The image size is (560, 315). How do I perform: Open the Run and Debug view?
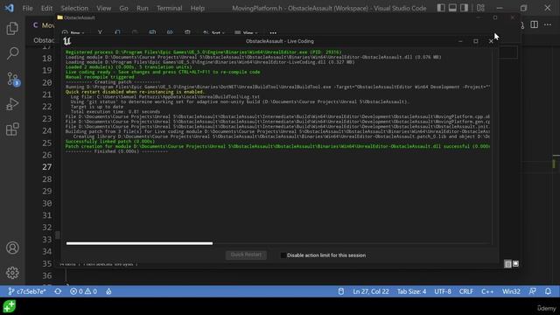click(12, 104)
